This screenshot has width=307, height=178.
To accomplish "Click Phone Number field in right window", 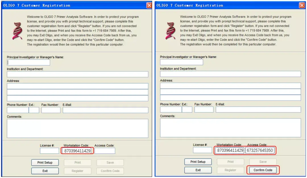I will [171, 110].
